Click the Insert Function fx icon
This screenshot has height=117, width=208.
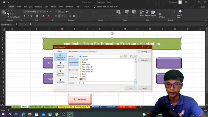click(x=31, y=24)
